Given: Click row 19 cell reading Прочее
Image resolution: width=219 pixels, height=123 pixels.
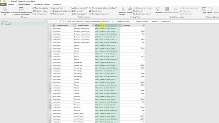Looking at the screenshot, I should 84,79.
